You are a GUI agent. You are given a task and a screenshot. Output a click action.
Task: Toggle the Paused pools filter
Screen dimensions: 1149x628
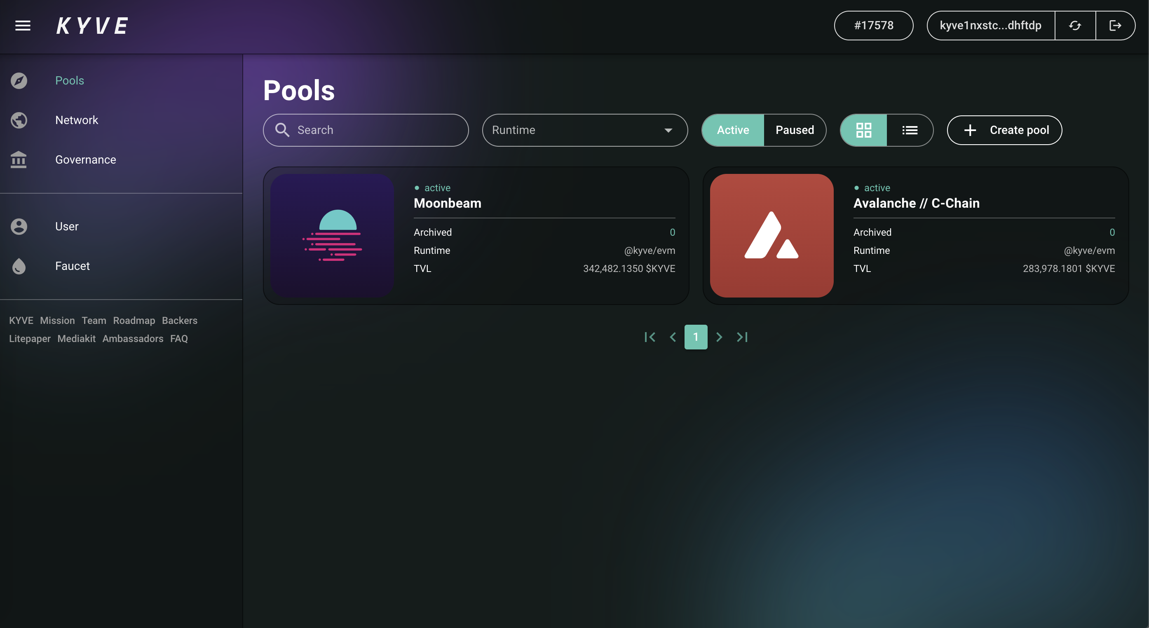(x=795, y=130)
